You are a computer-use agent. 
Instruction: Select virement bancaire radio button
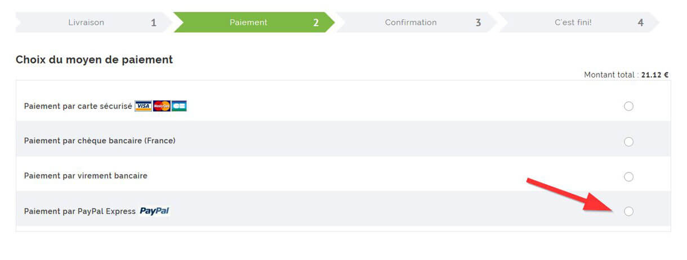628,177
